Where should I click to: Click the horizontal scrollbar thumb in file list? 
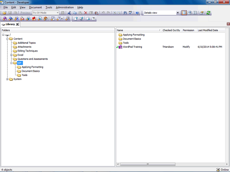pos(148,164)
